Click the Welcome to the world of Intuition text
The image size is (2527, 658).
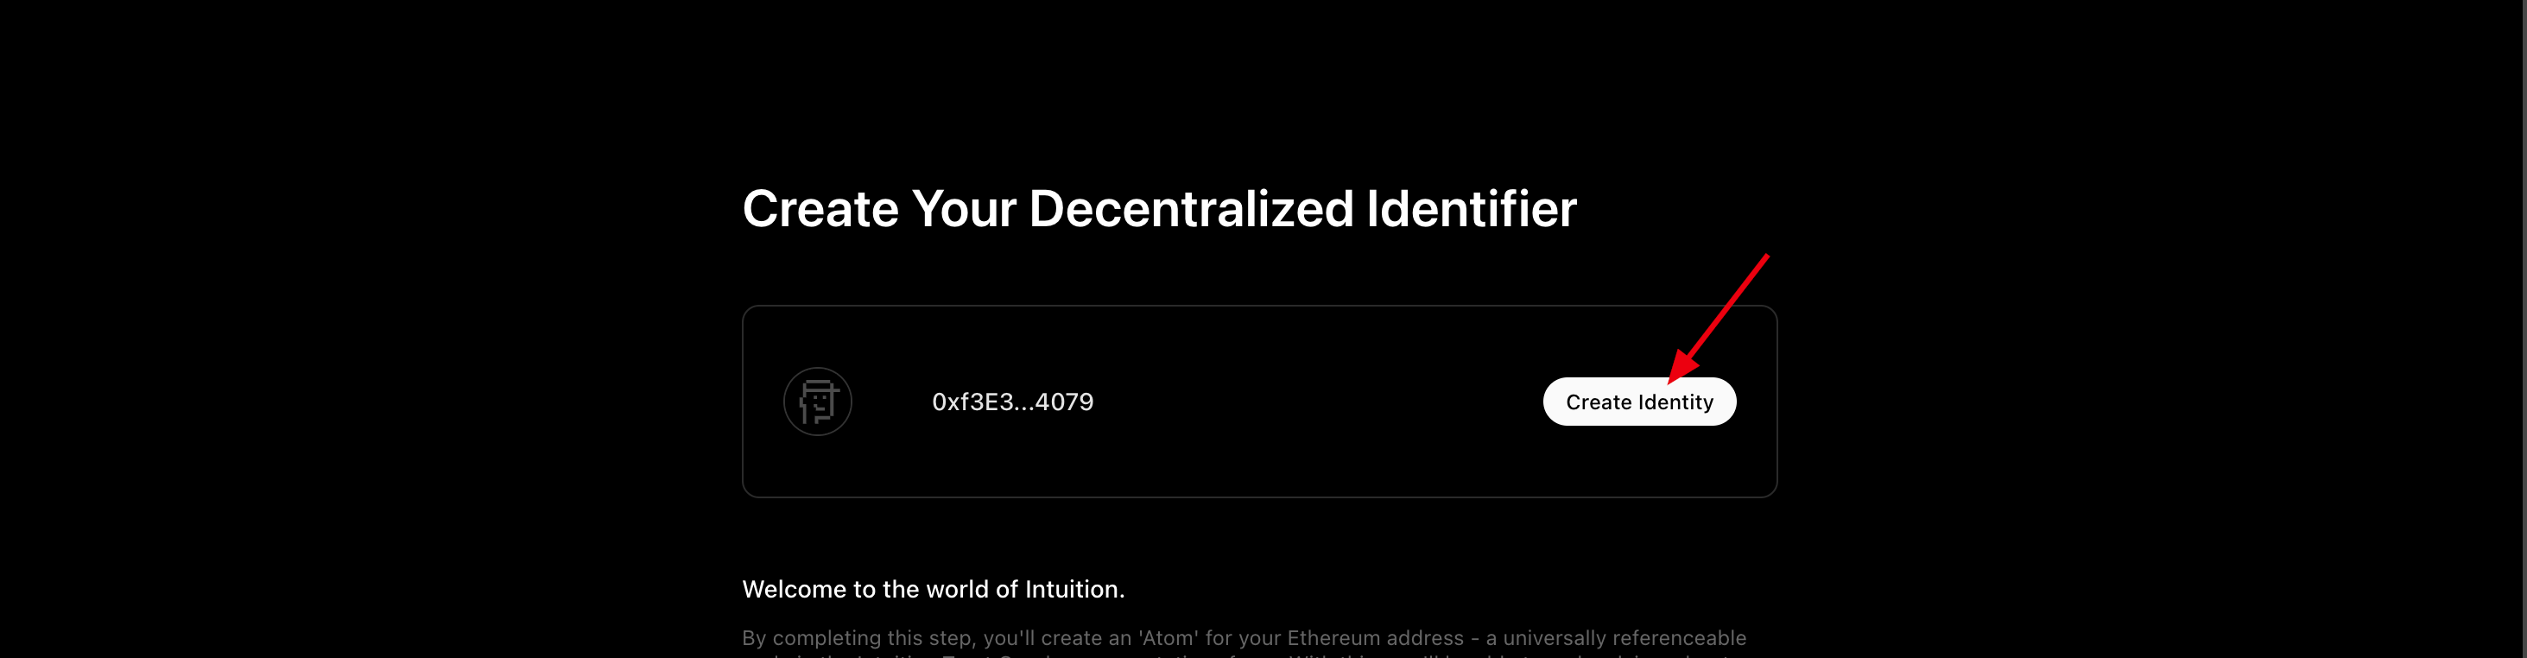tap(933, 588)
